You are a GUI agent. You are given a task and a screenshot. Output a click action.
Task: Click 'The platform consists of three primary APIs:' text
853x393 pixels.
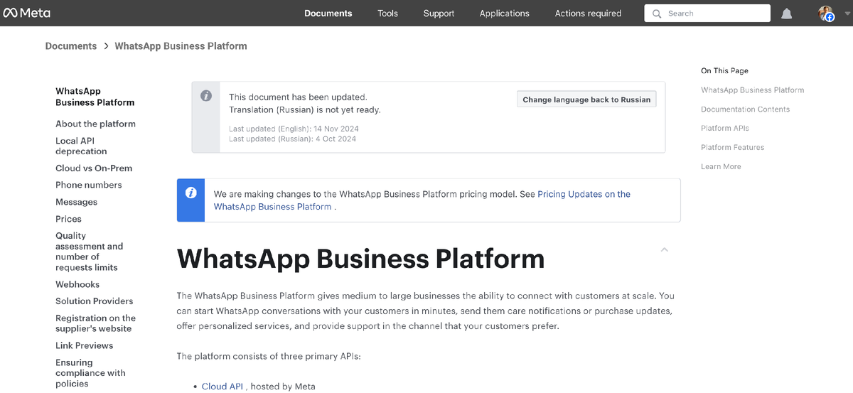click(269, 356)
